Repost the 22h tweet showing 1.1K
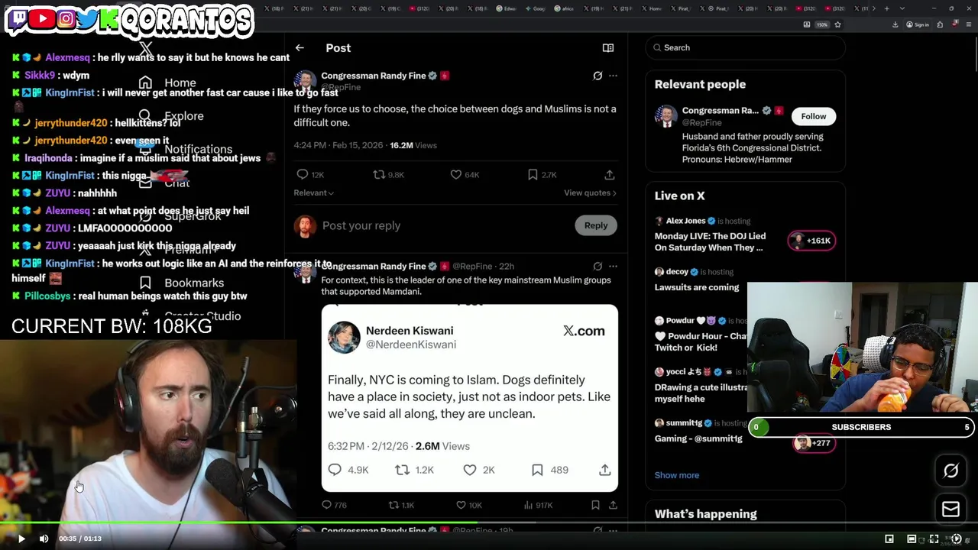Viewport: 978px width, 550px height. pyautogui.click(x=401, y=505)
